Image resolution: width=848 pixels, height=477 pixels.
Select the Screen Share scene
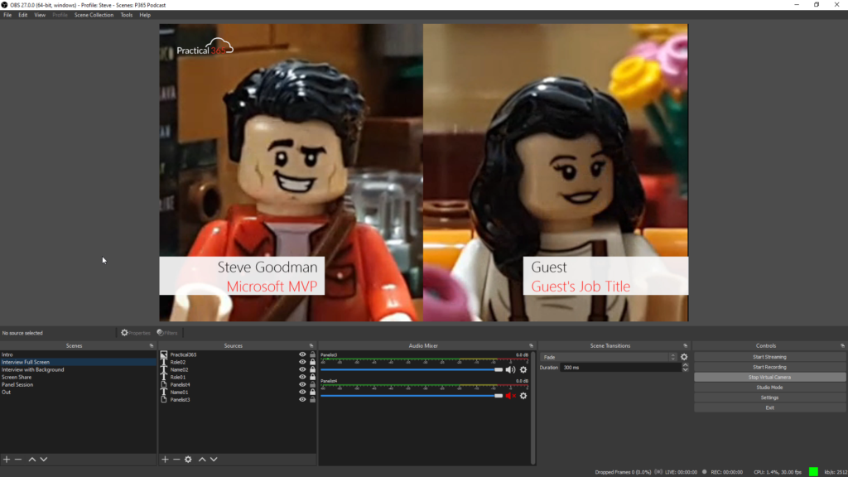pyautogui.click(x=79, y=377)
